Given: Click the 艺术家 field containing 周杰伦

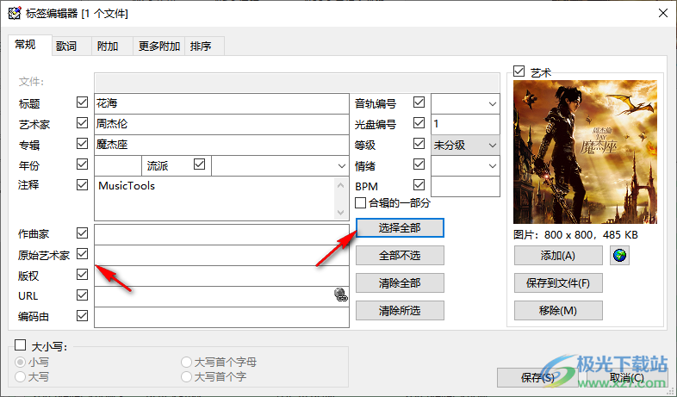Looking at the screenshot, I should point(221,124).
